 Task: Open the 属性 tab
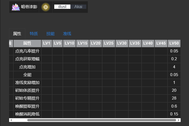[x=17, y=34]
